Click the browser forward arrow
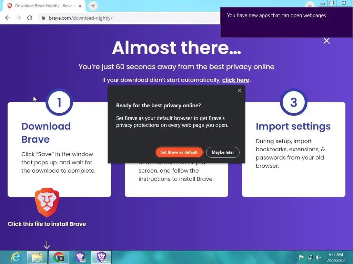The width and height of the screenshot is (353, 264). [19, 18]
